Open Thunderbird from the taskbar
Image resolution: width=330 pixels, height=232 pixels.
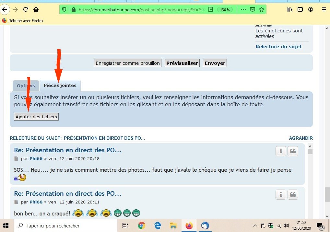pos(205,226)
